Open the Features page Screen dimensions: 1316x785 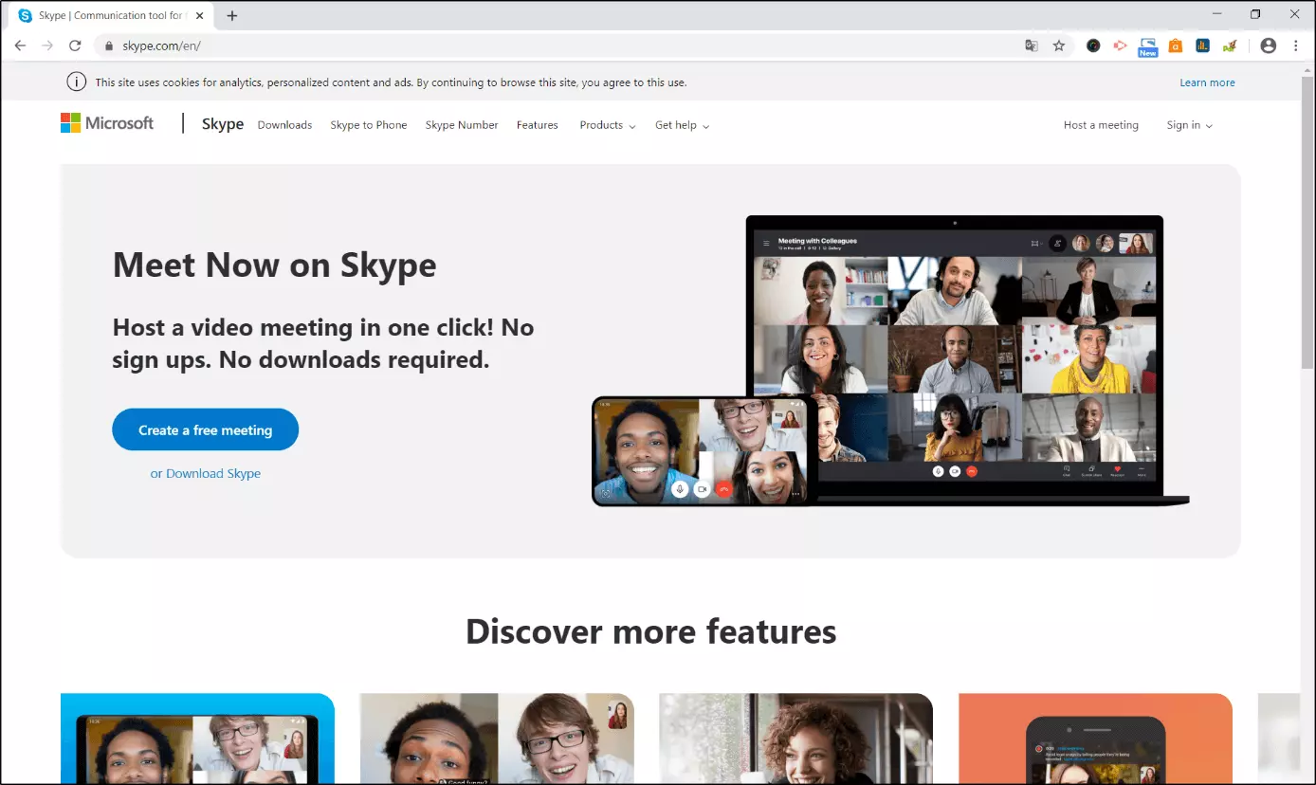538,125
